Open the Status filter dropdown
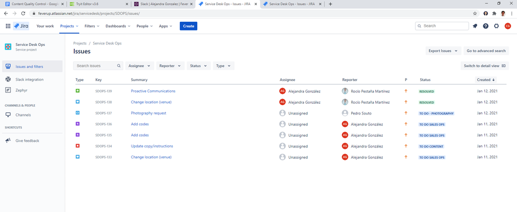The image size is (517, 212). click(x=198, y=66)
